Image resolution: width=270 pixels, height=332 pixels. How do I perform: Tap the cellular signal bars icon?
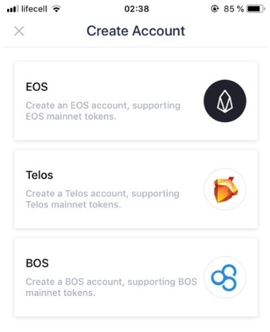12,9
